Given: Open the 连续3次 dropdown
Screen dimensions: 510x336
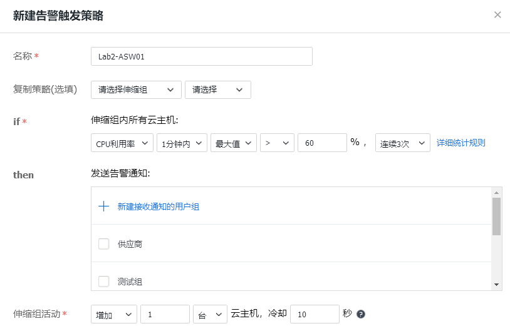Looking at the screenshot, I should point(403,143).
